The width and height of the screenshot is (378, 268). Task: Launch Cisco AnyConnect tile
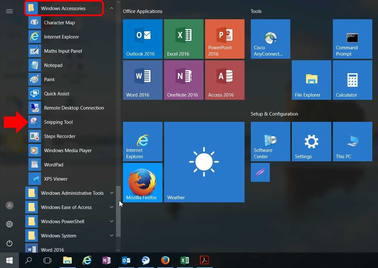point(270,39)
